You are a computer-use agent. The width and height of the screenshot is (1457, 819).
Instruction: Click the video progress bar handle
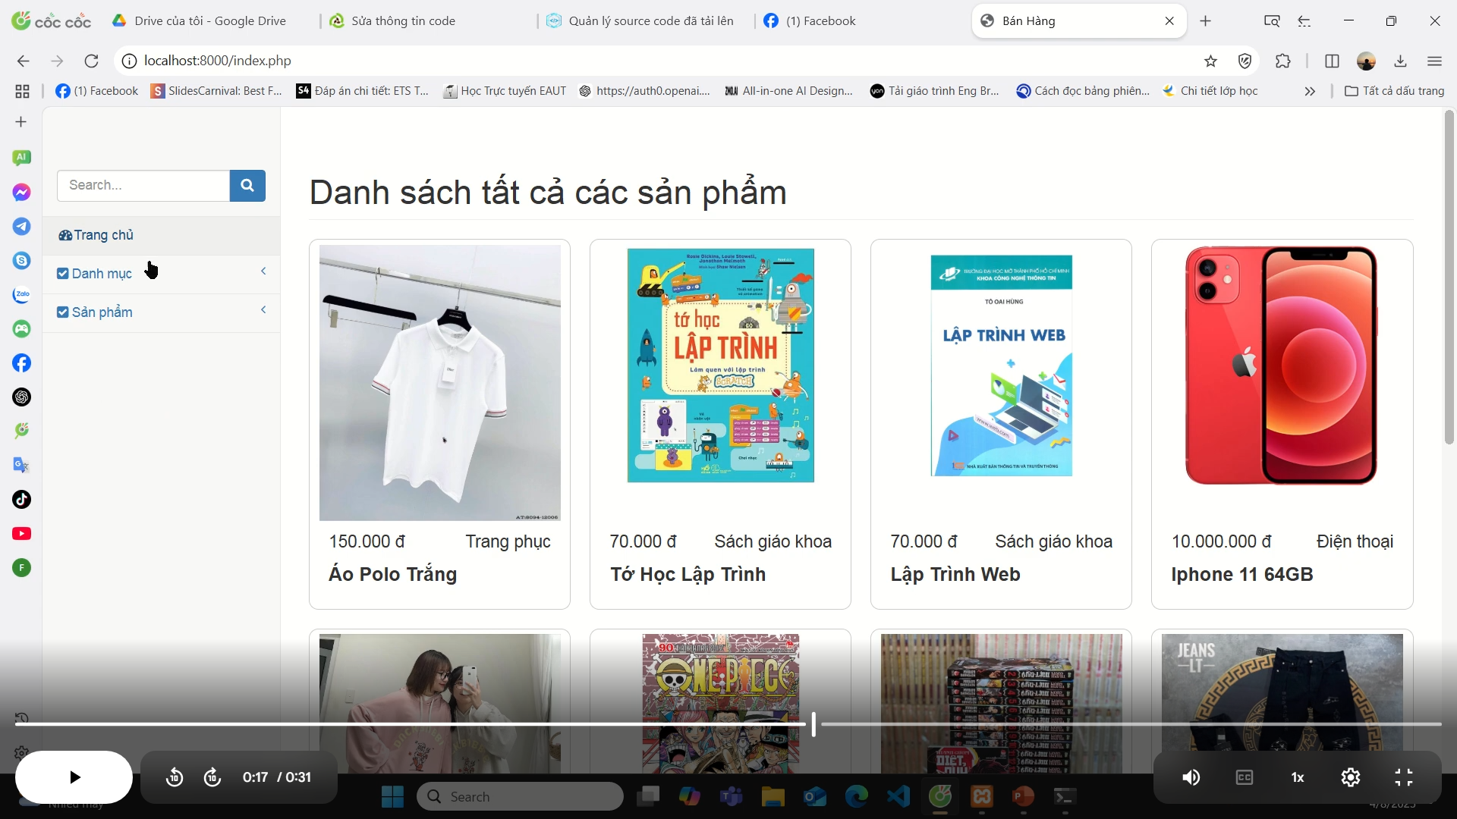coord(813,724)
